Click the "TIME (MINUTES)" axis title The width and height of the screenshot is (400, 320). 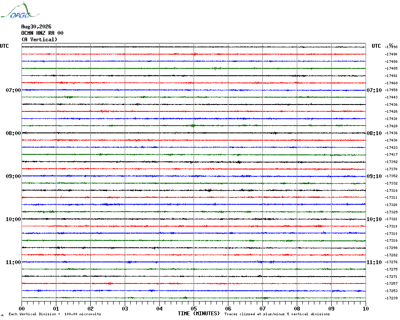coord(199,314)
